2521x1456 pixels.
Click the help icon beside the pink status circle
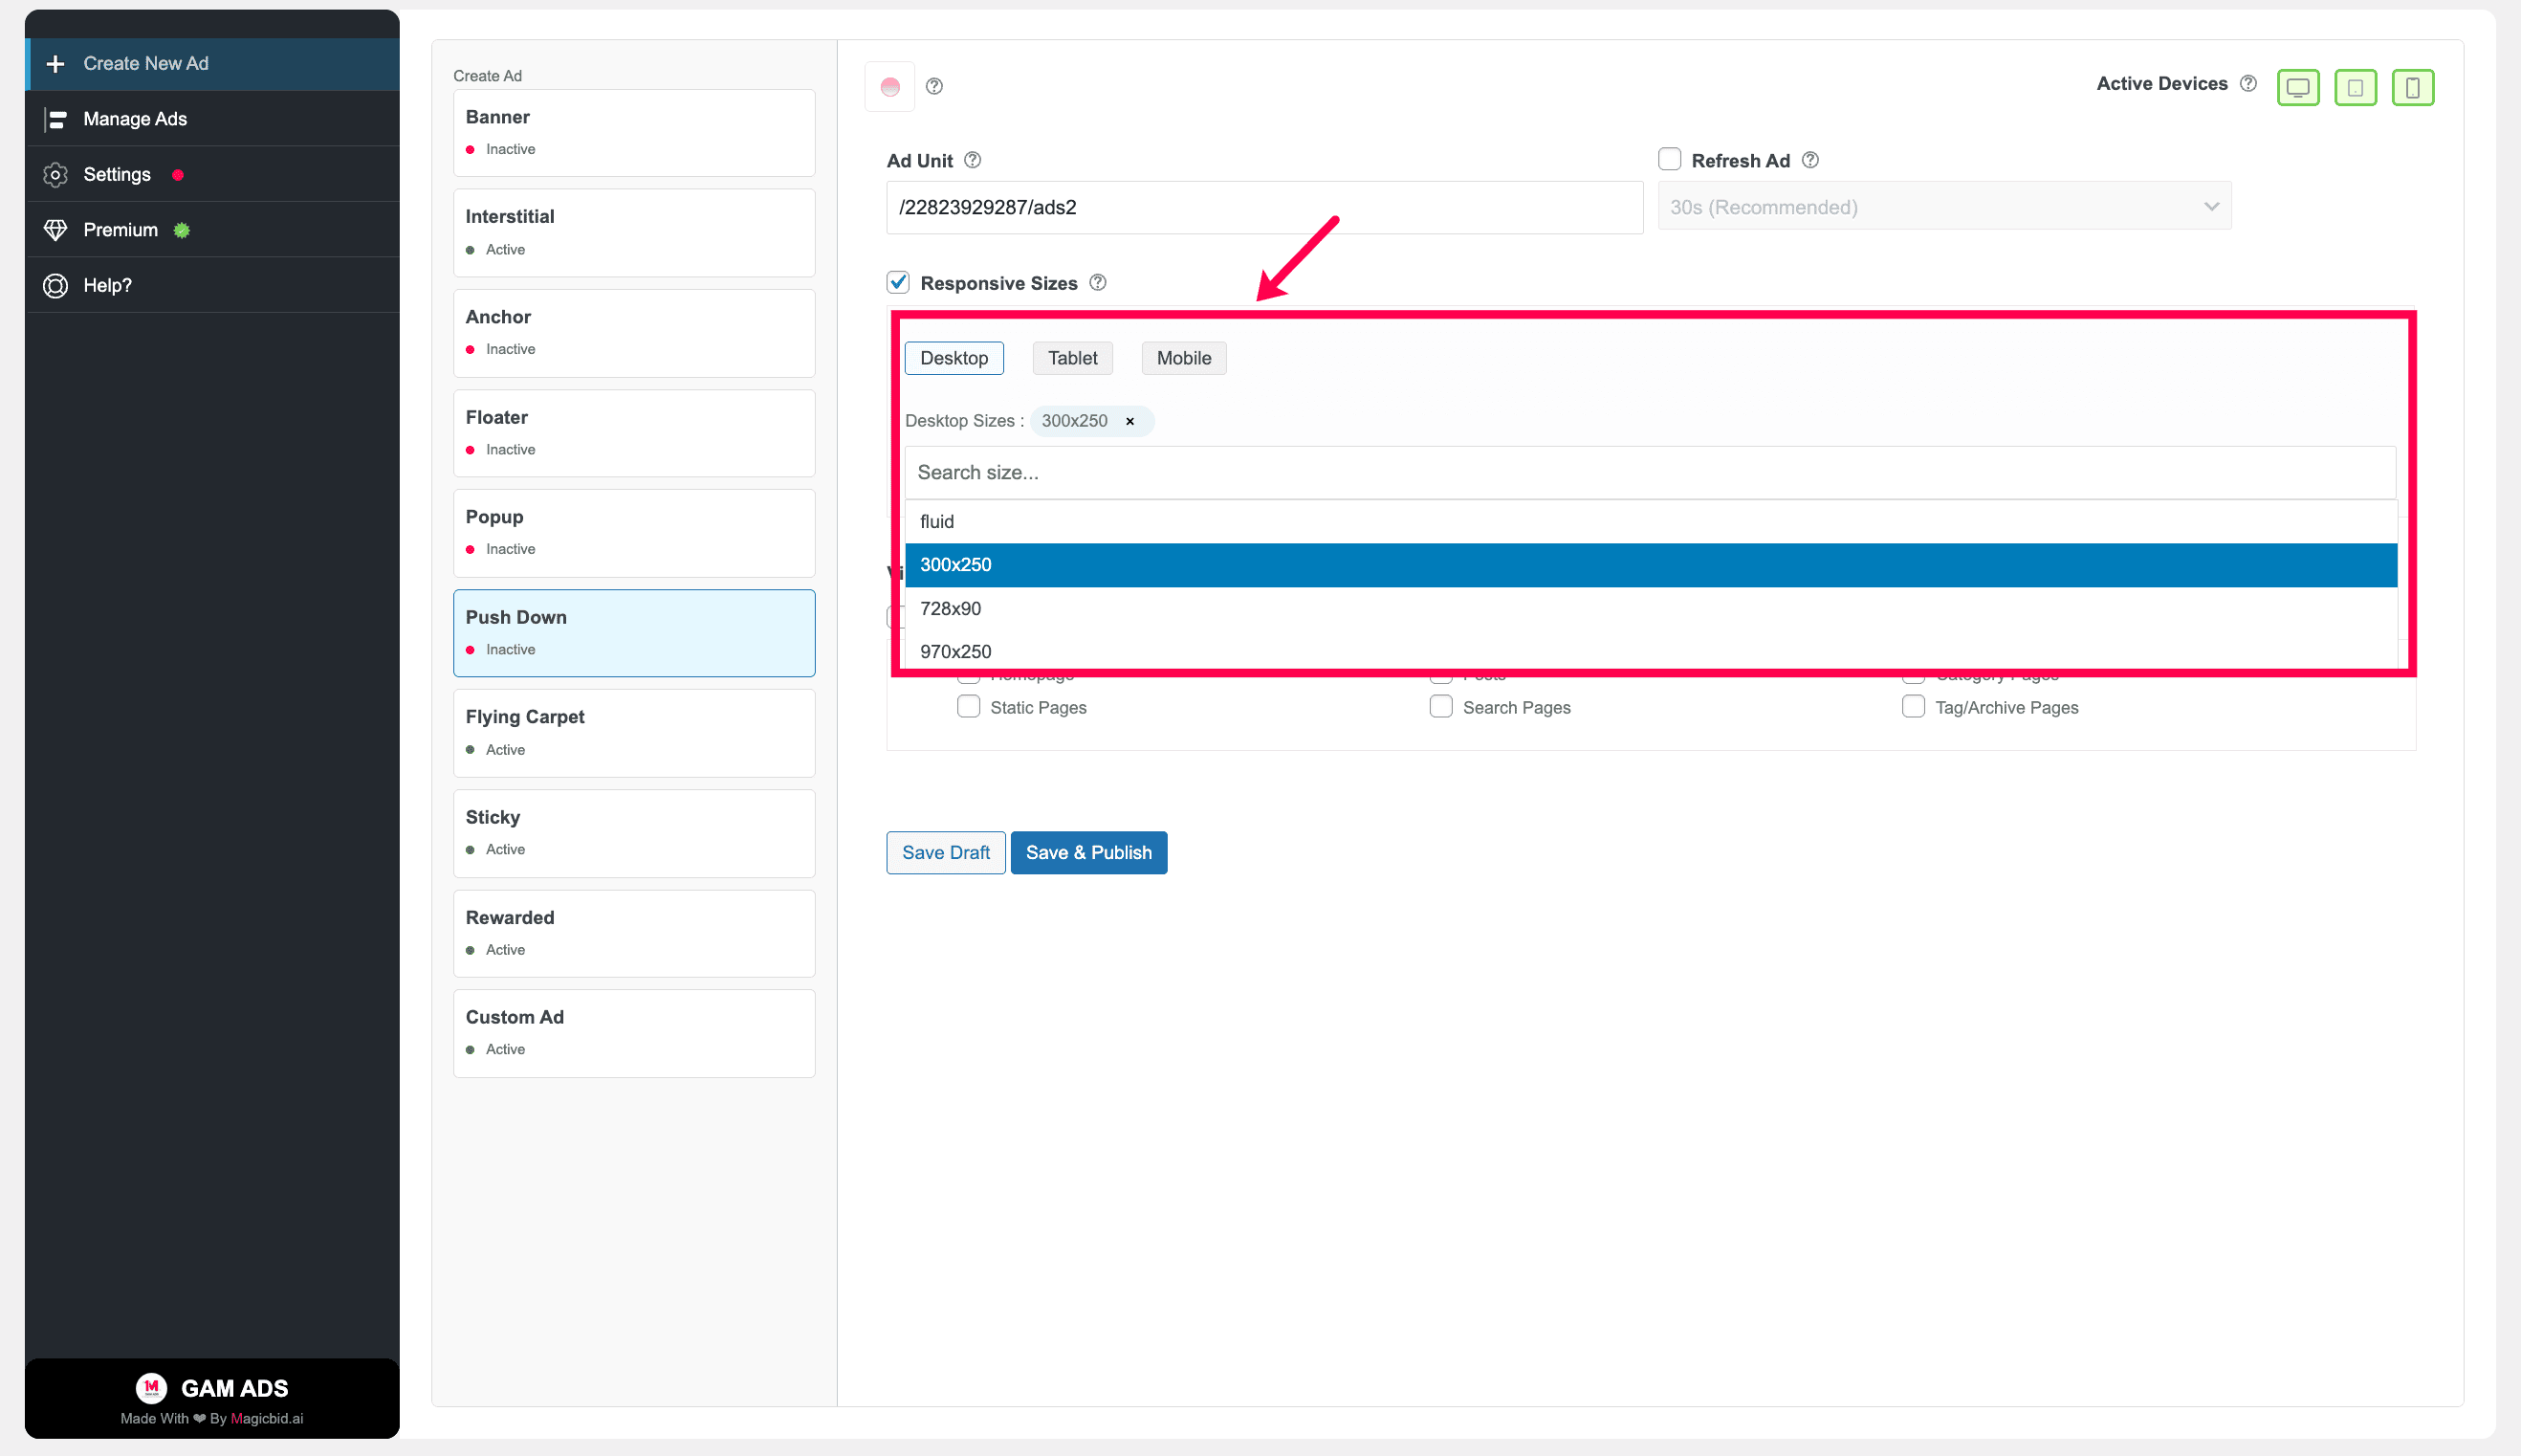pos(934,86)
